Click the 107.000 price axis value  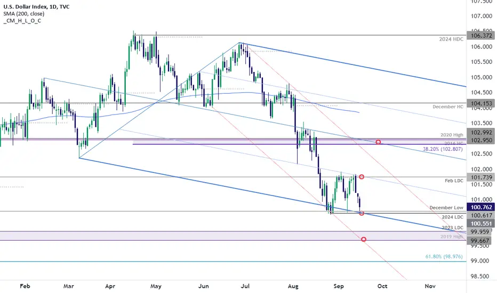481,16
